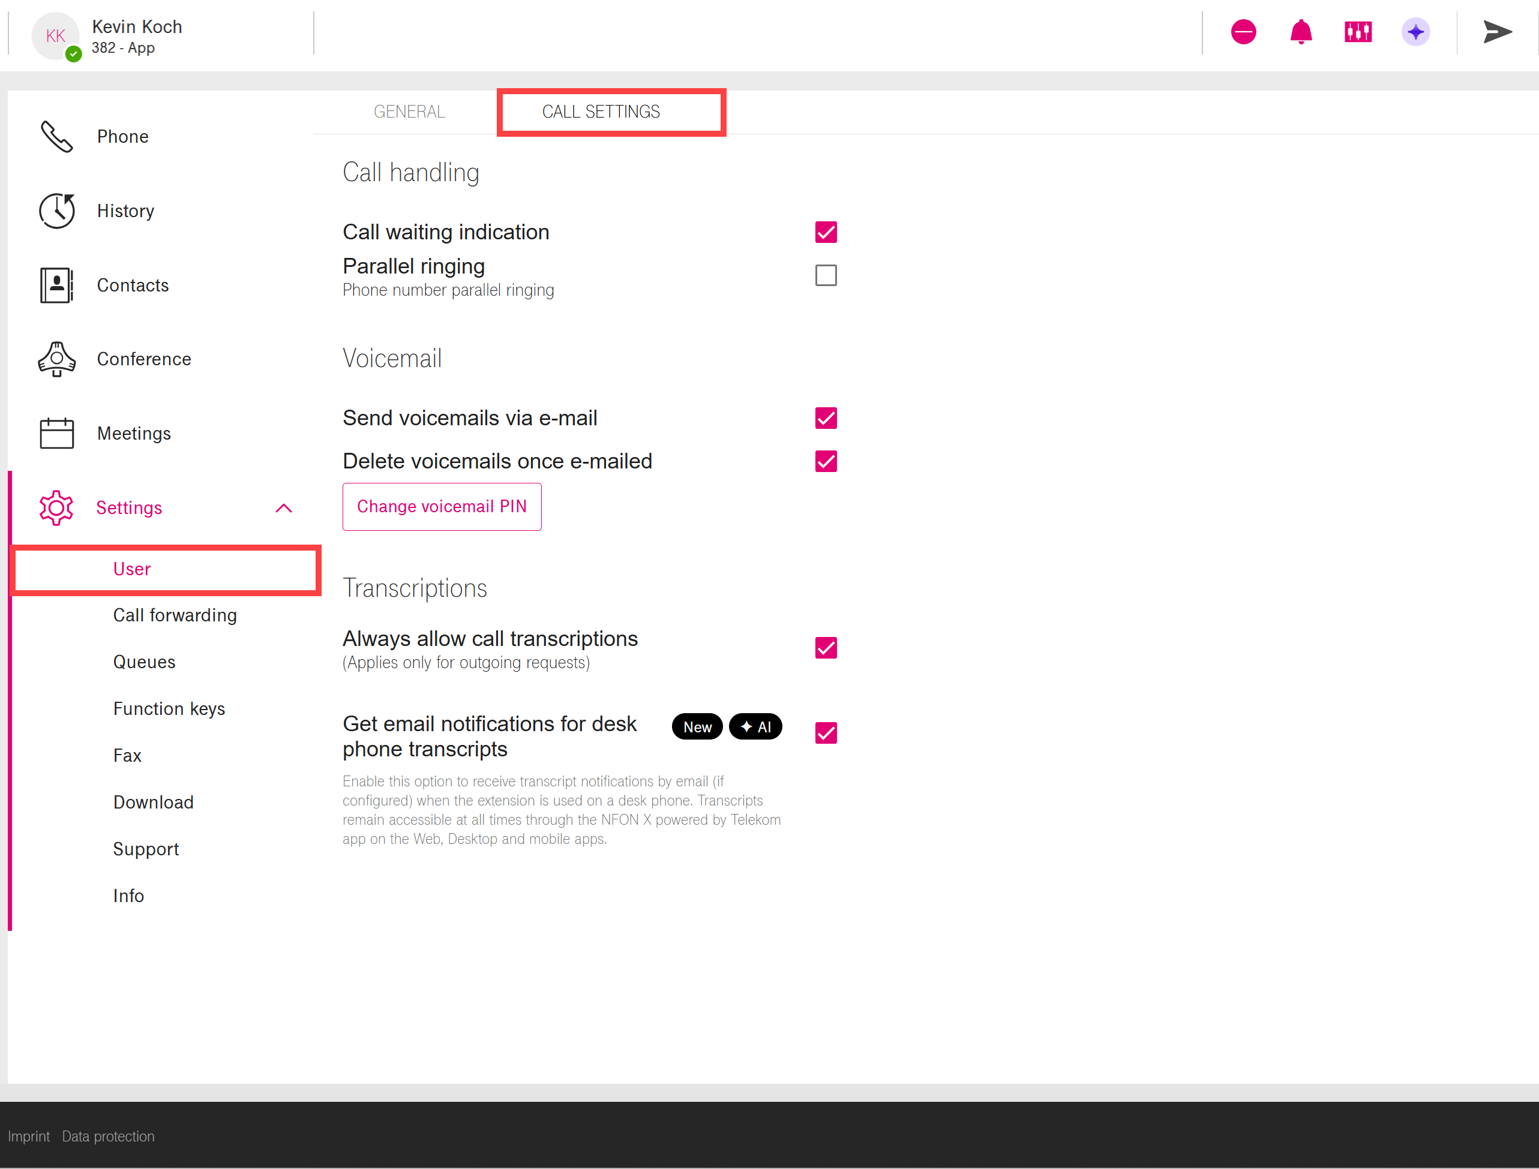1539x1169 pixels.
Task: Open the notifications bell icon
Action: pyautogui.click(x=1300, y=32)
